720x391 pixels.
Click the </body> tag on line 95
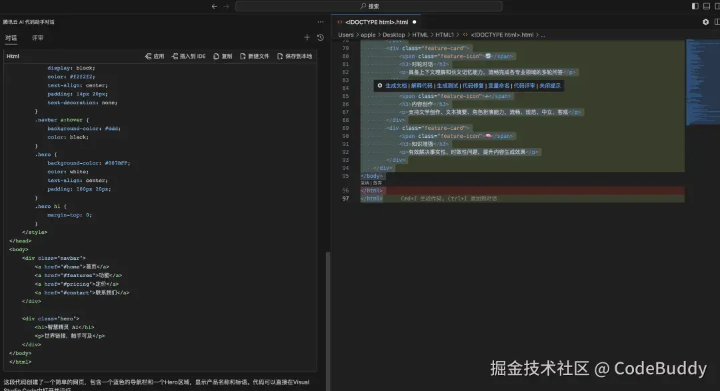371,176
